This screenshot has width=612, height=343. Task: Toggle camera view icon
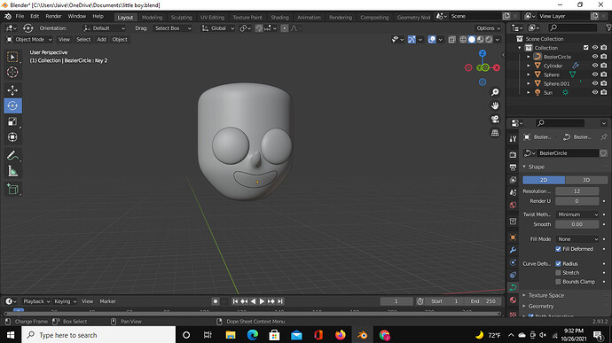click(495, 119)
